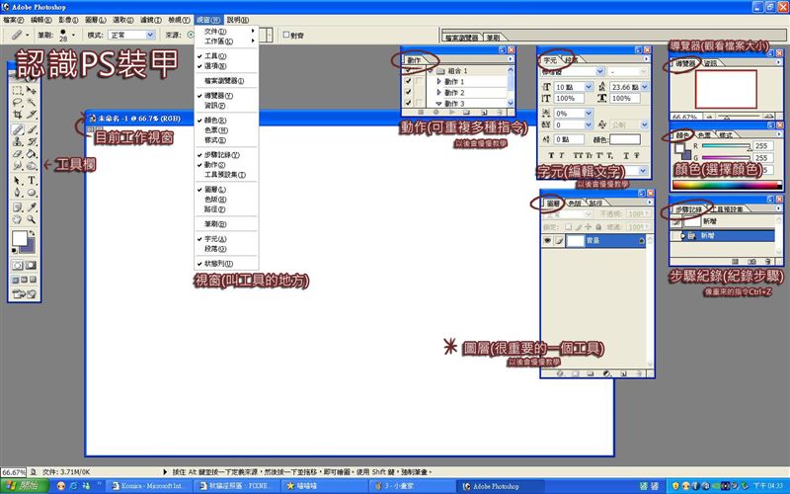Hide the 背景 layer with eye icon
The height and width of the screenshot is (494, 790).
547,241
